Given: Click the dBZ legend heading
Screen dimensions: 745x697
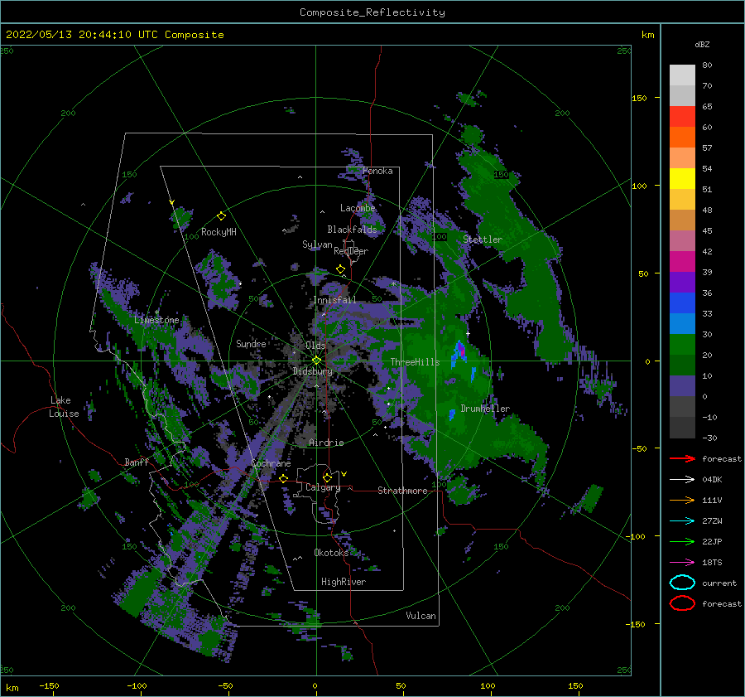Looking at the screenshot, I should [702, 45].
